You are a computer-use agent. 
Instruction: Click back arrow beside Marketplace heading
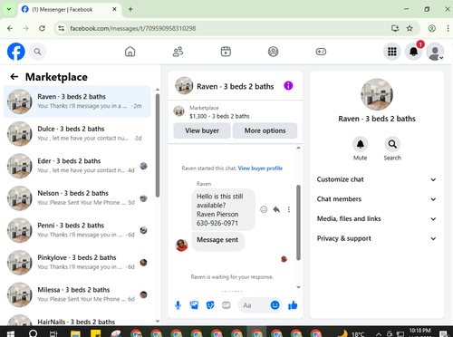click(x=14, y=77)
